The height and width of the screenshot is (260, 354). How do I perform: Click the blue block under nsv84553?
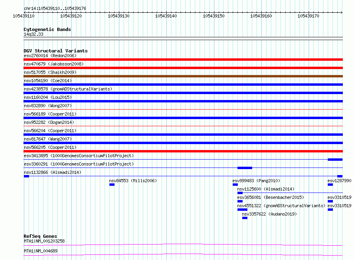tap(112, 185)
